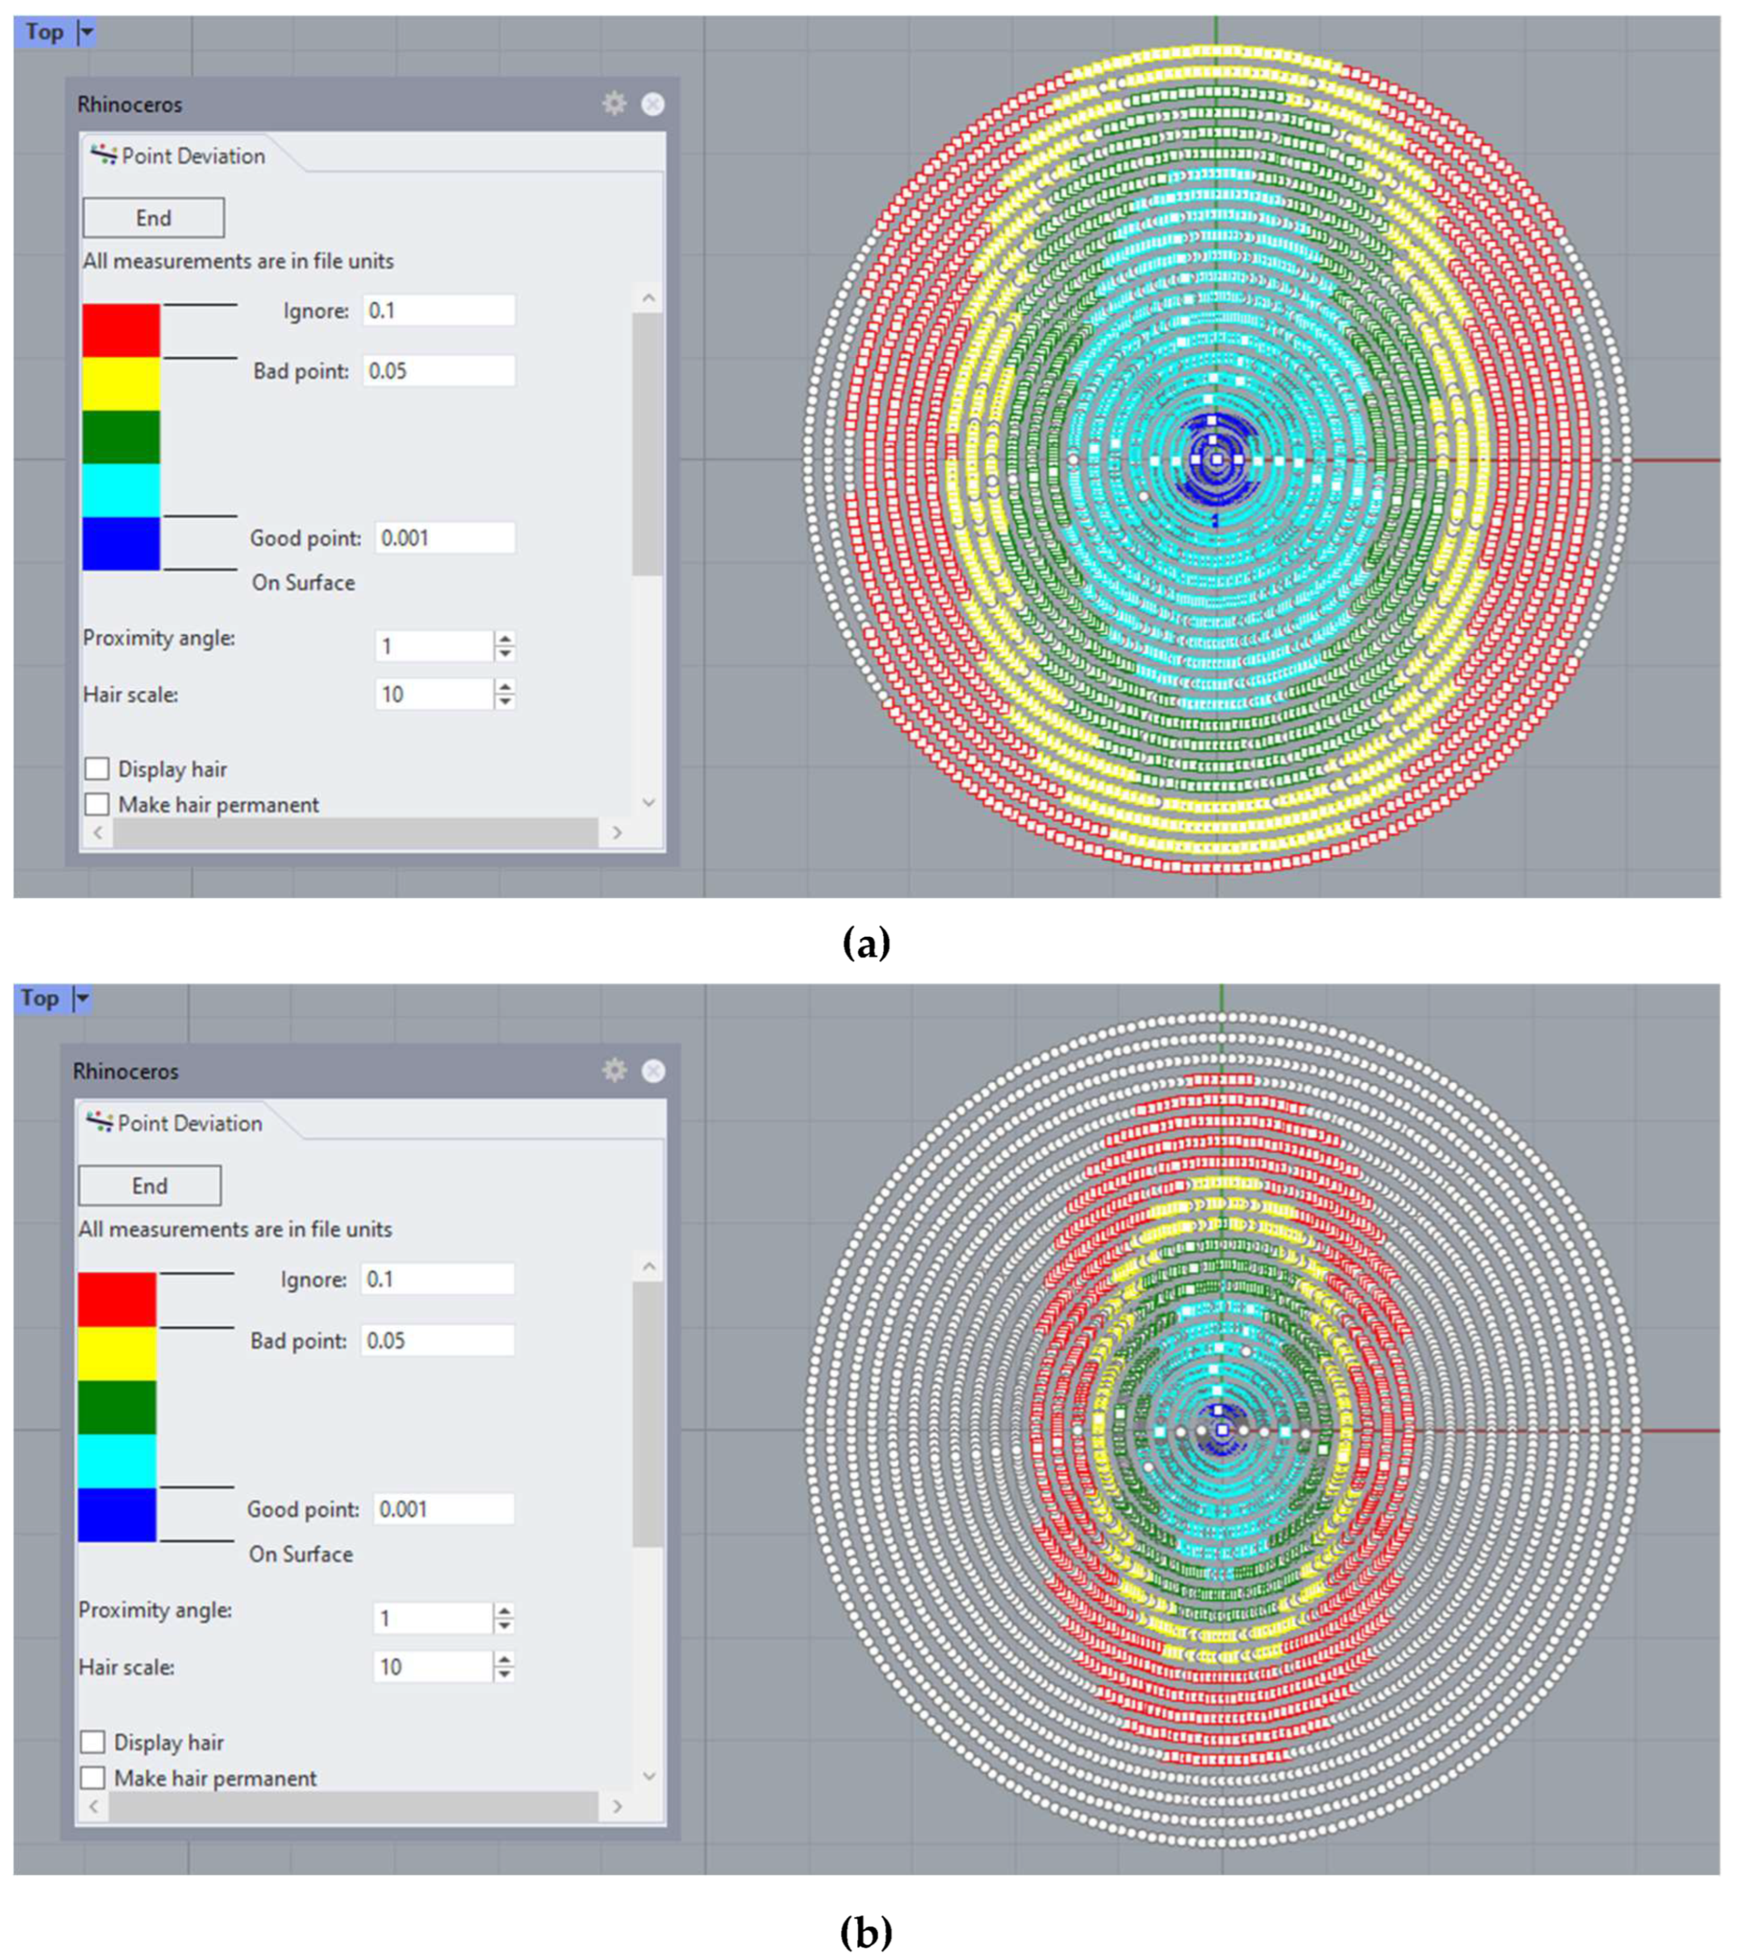Open Top viewport dropdown arrow in (b)

83,999
